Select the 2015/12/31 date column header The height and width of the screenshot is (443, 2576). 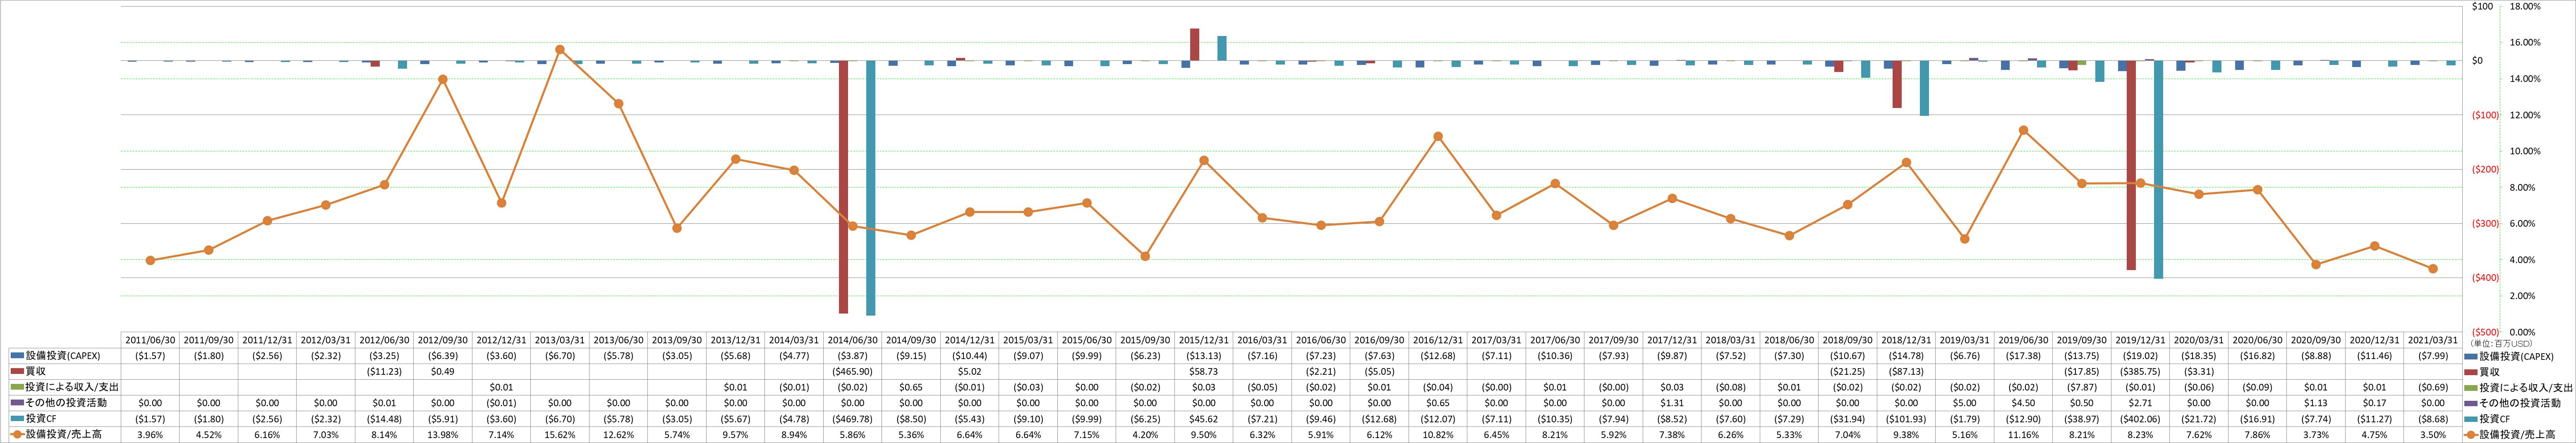coord(1204,340)
